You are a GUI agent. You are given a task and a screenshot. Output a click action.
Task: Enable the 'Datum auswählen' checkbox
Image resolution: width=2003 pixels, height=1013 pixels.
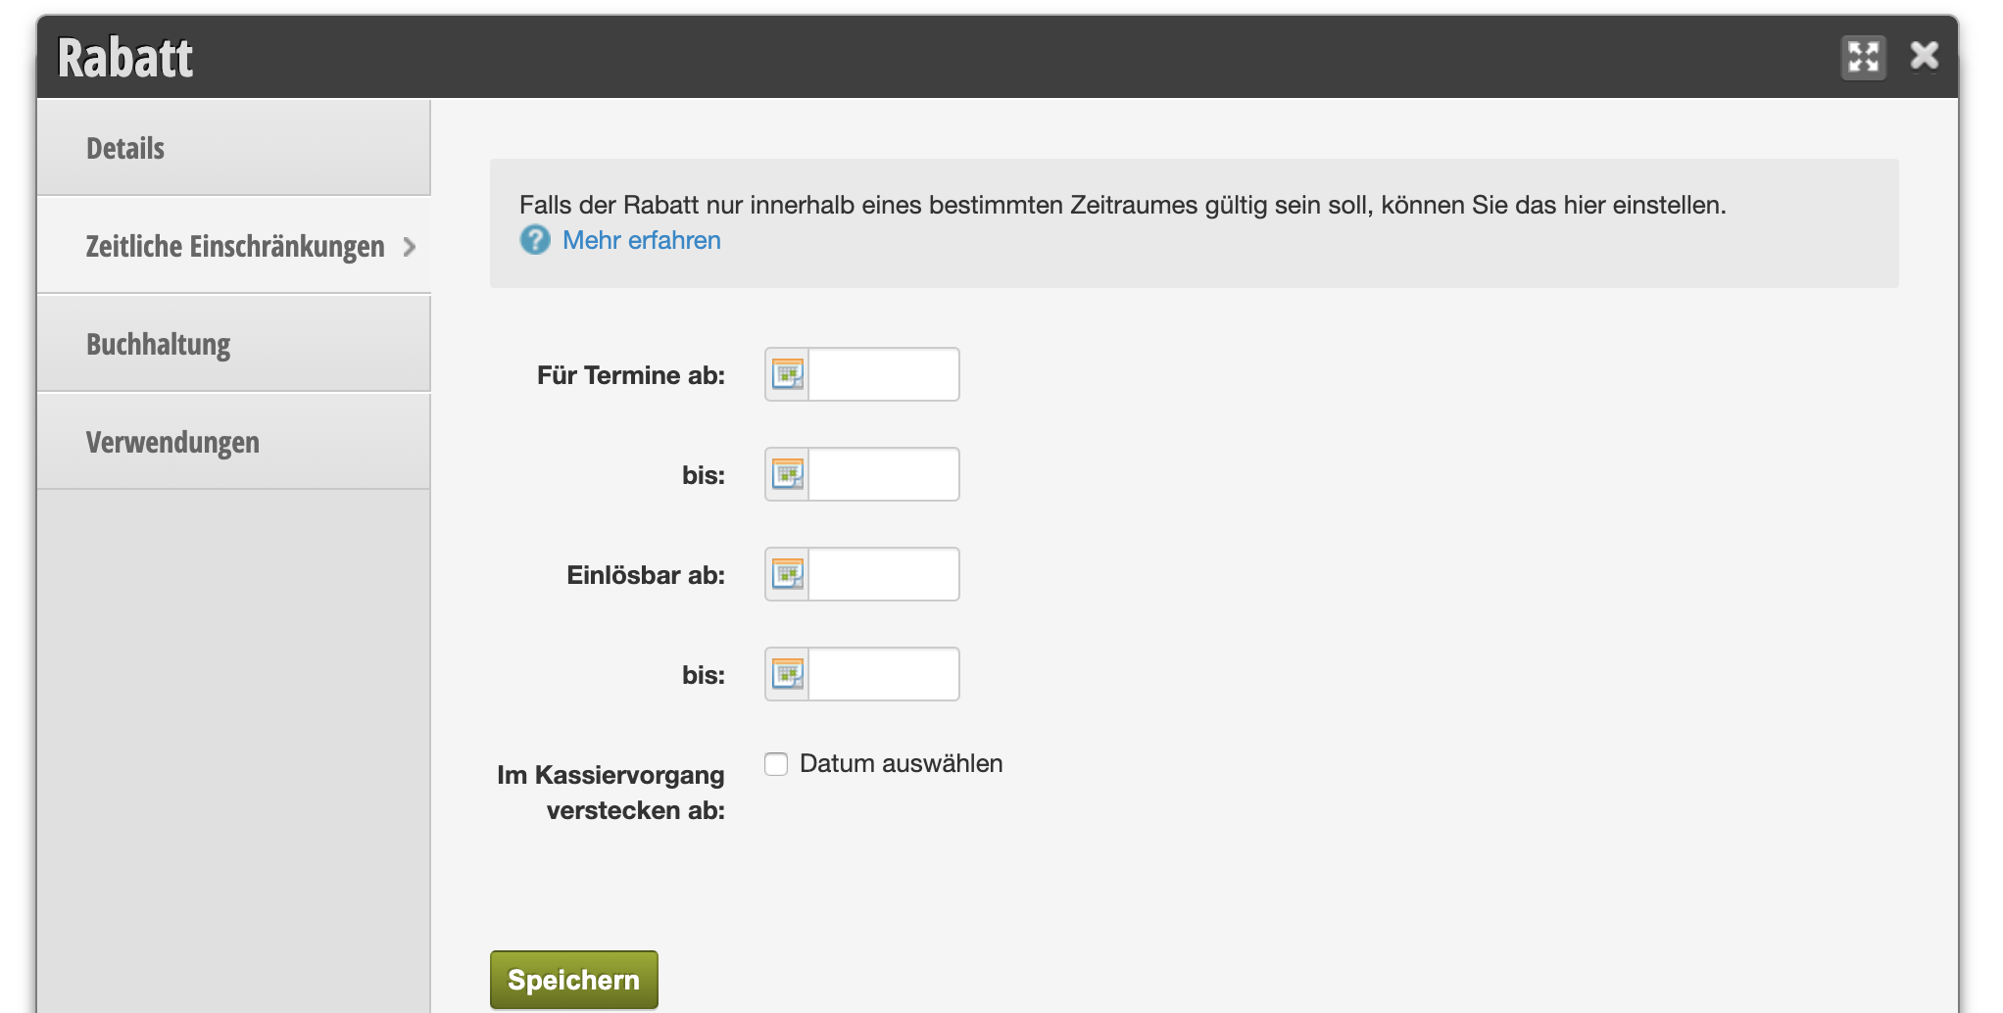click(776, 764)
